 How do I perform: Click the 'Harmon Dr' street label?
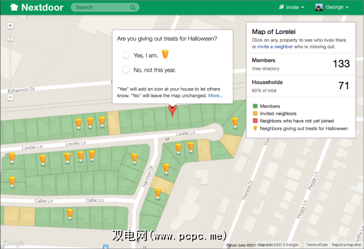[148, 176]
